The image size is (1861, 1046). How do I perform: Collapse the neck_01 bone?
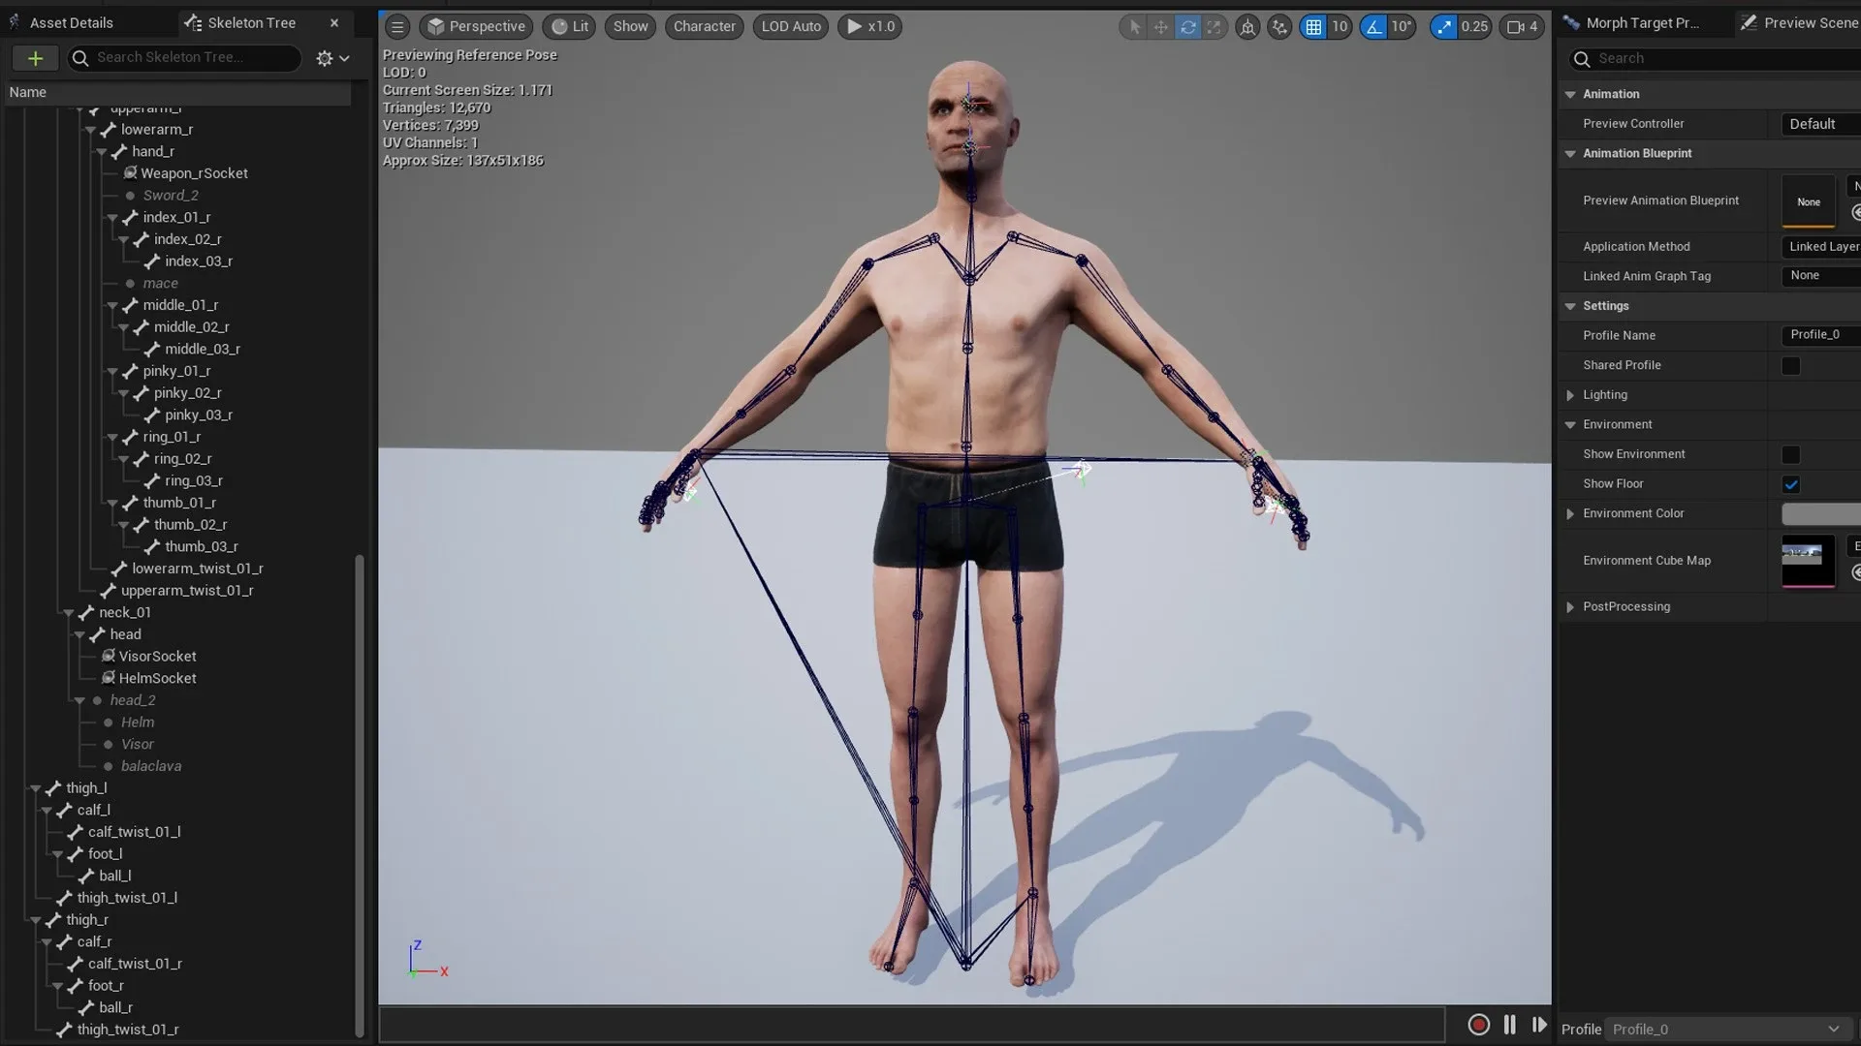[x=68, y=613]
